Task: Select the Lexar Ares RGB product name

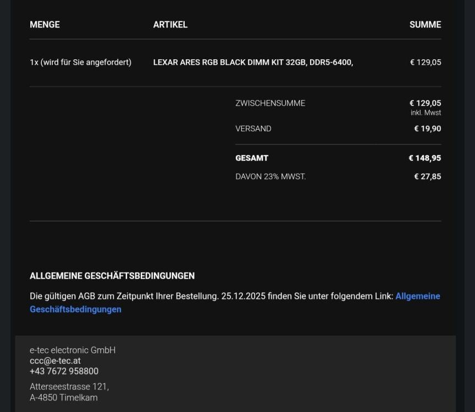Action: click(253, 63)
